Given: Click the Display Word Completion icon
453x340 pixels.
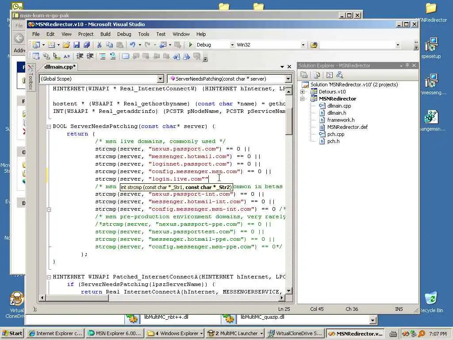Looking at the screenshot, I should (67, 56).
